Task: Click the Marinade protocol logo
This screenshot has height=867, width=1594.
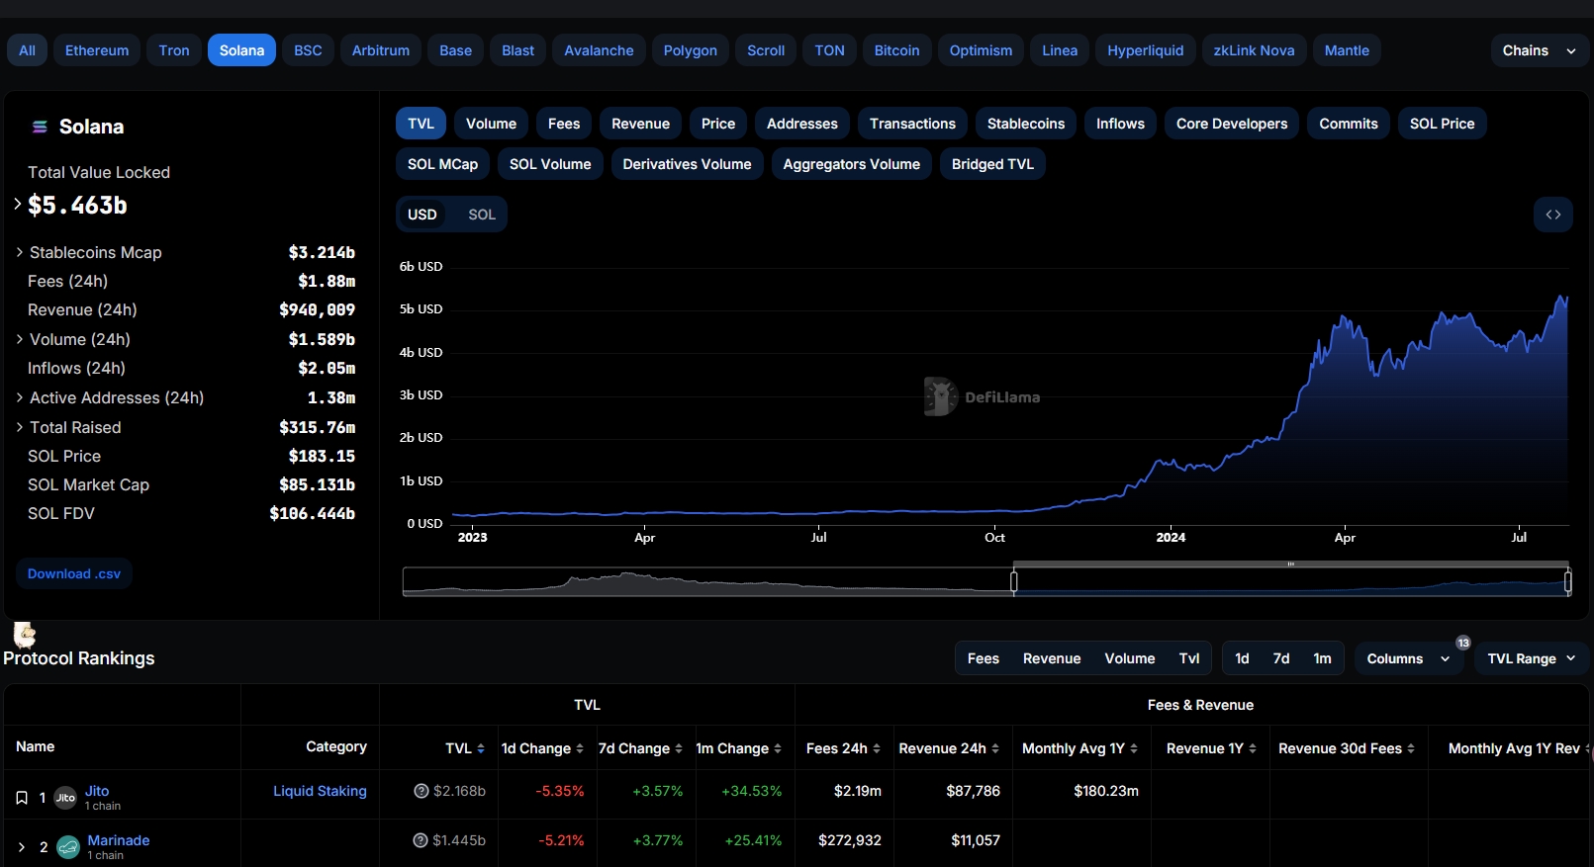Action: (x=68, y=847)
